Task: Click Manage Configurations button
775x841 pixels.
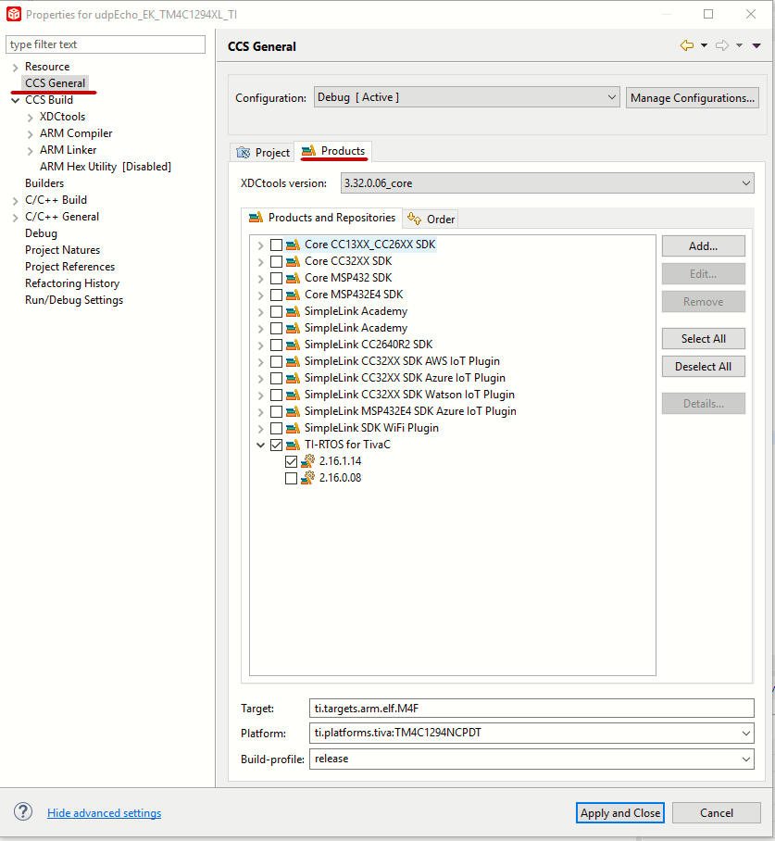Action: 692,97
